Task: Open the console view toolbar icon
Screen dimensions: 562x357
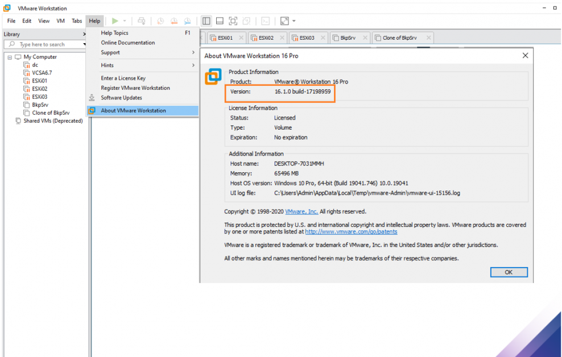Action: tap(265, 21)
